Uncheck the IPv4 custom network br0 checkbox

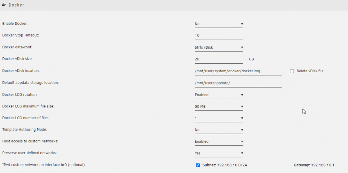coord(198,165)
